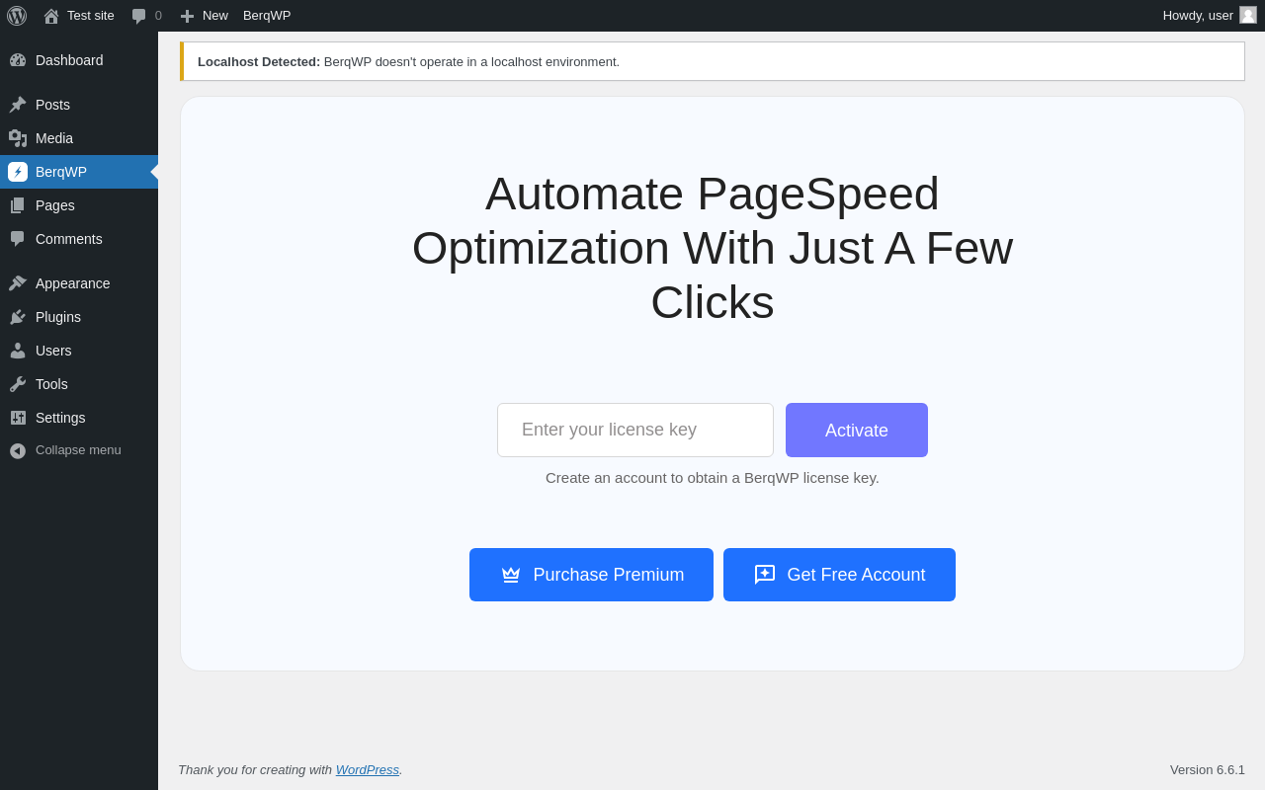Click the Pages icon in sidebar
Viewport: 1265px width, 790px height.
coord(18,205)
